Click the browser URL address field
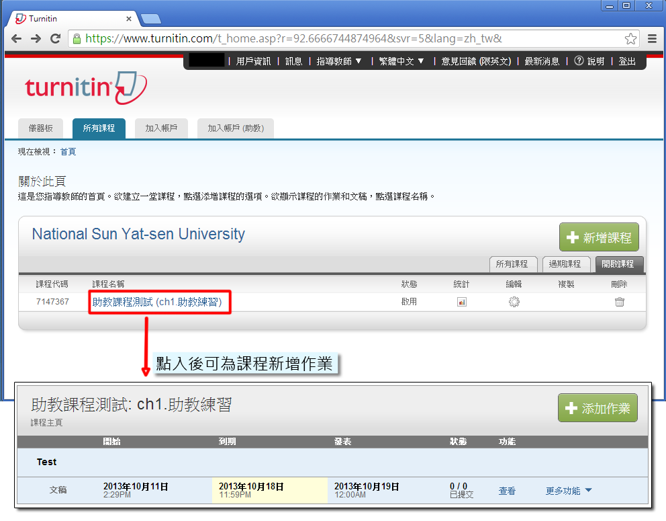Screen dimensions: 666x521 (x=349, y=38)
